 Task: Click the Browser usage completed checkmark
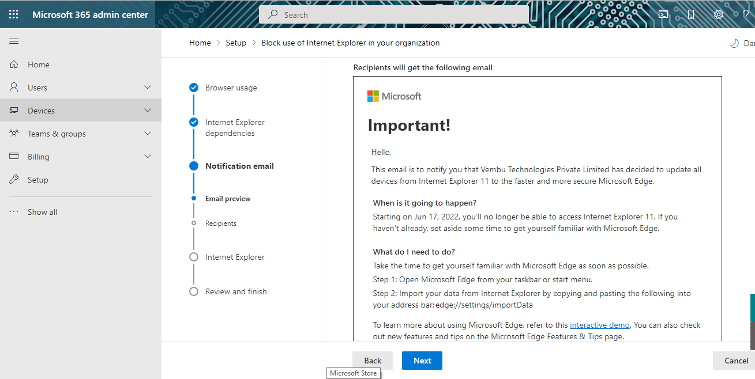[194, 88]
